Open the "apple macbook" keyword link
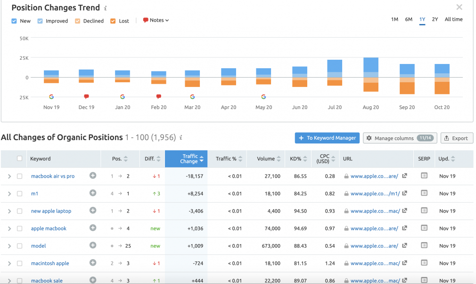This screenshot has height=284, width=476. 49,229
